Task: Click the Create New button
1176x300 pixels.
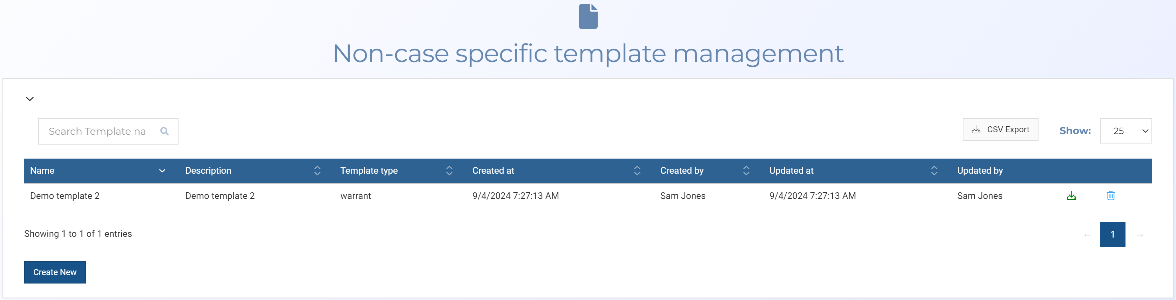Action: (x=55, y=272)
